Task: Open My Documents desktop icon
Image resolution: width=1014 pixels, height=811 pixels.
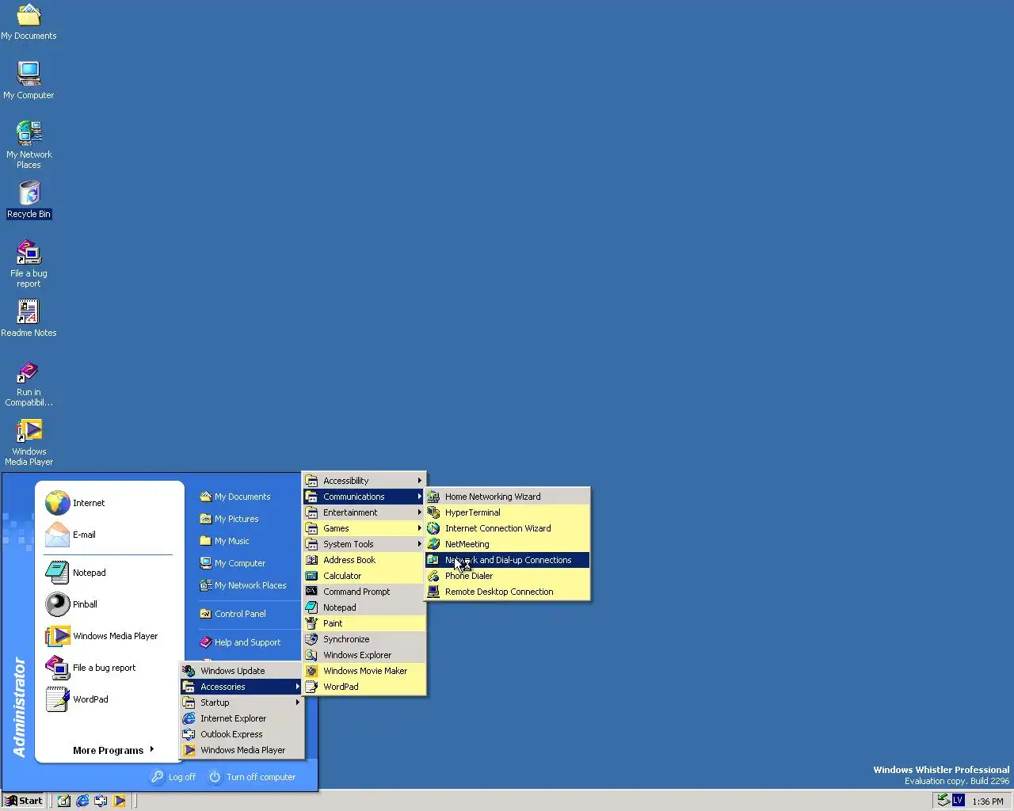Action: tap(29, 22)
